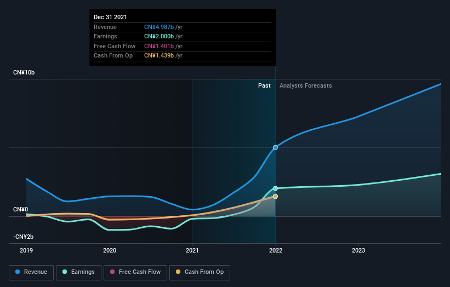Click the CN¥4.987b revenue value

click(159, 27)
